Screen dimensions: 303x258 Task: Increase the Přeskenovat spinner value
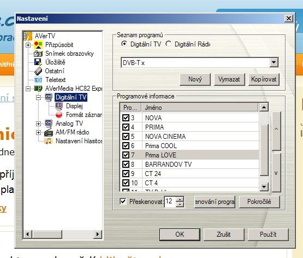point(180,200)
